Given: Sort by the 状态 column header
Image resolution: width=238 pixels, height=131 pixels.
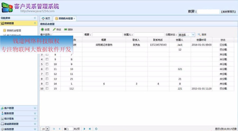Looking at the screenshot, I should [223, 40].
